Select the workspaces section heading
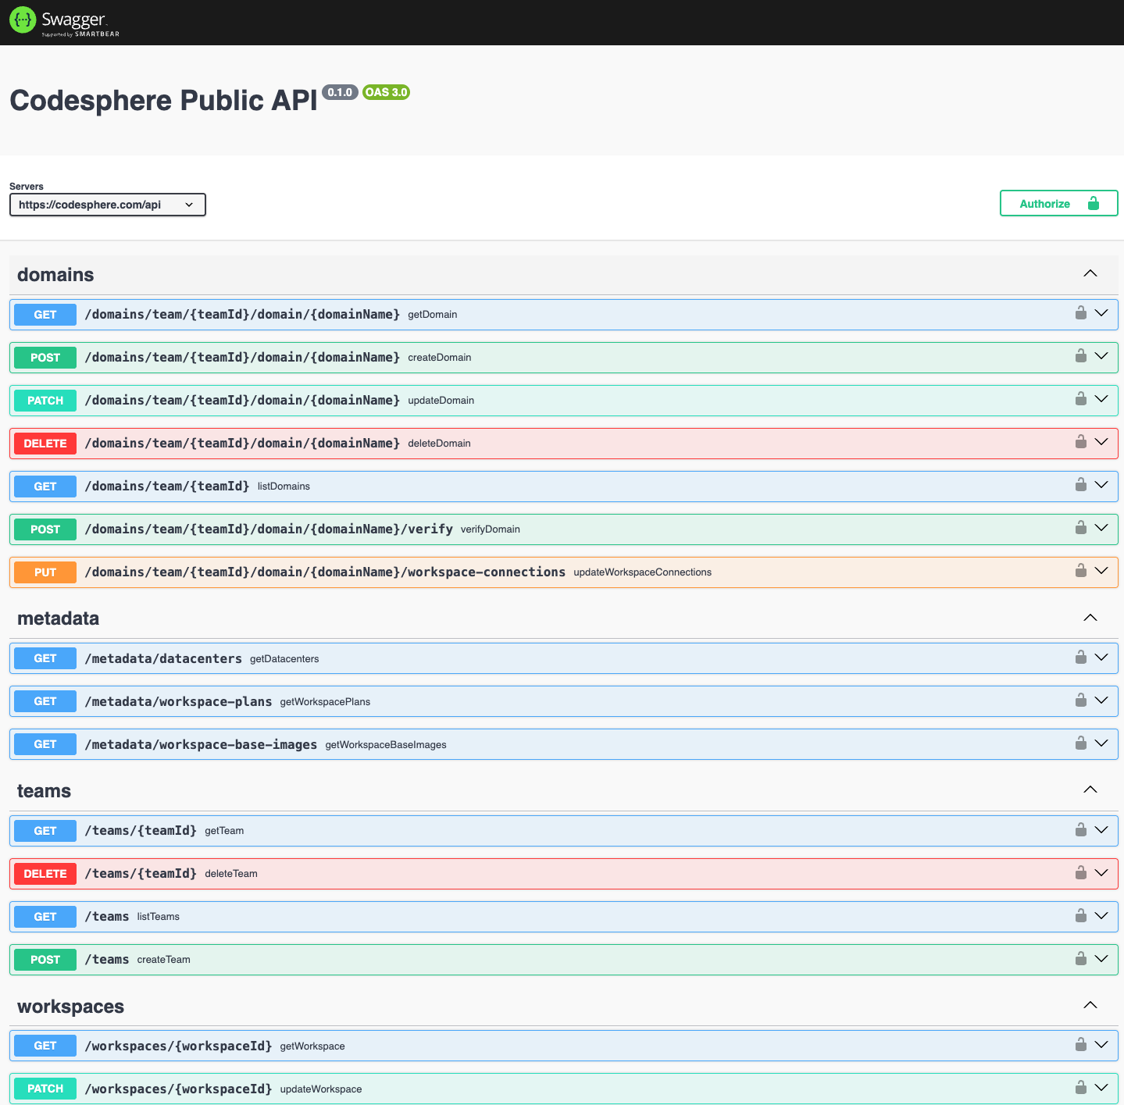 [70, 1007]
